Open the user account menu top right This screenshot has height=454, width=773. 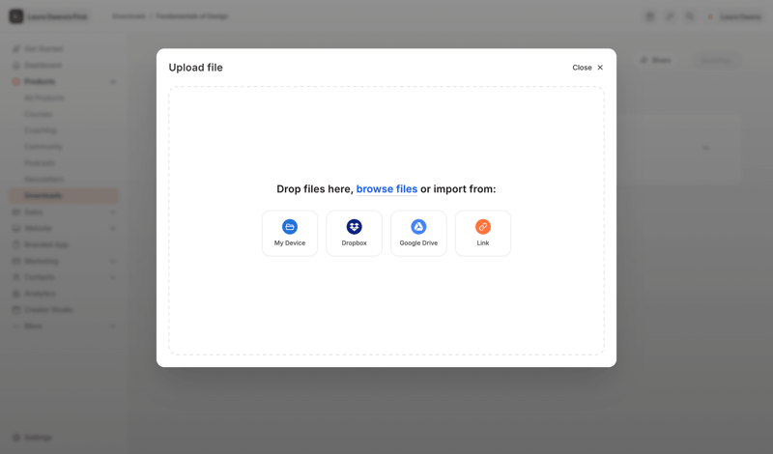(734, 16)
